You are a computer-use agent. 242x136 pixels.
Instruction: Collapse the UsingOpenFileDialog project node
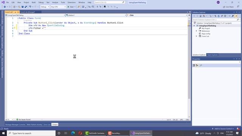tap(194, 26)
